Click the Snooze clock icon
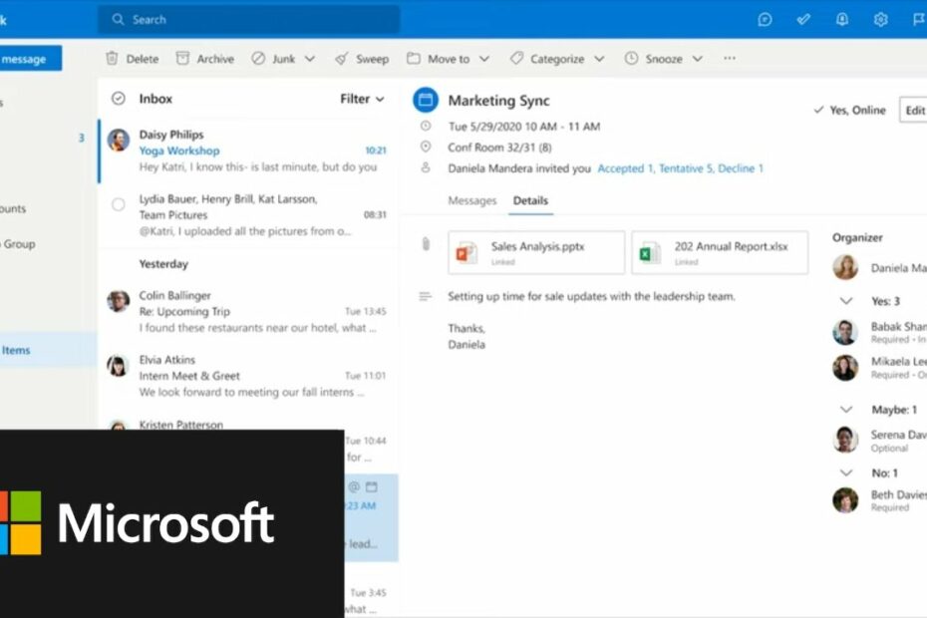The width and height of the screenshot is (927, 618). [x=631, y=58]
